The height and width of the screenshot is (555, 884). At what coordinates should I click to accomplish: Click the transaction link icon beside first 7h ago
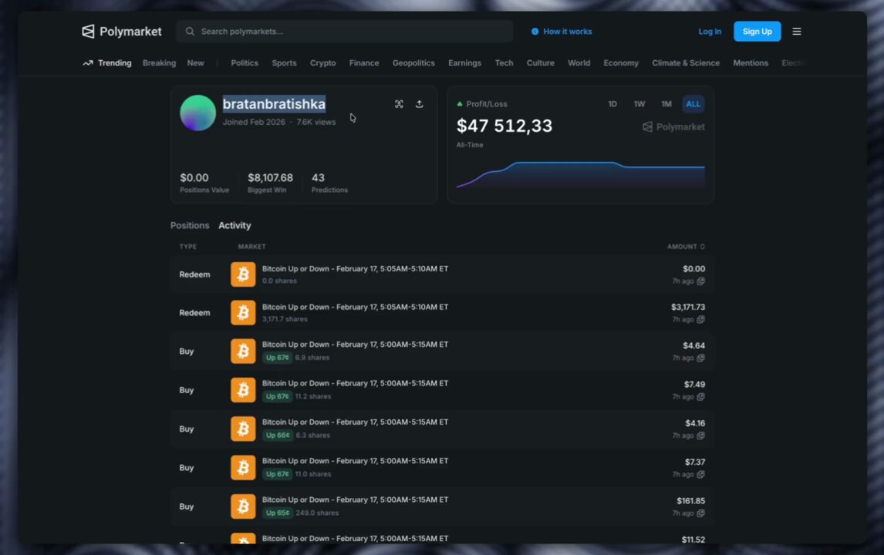(x=700, y=281)
